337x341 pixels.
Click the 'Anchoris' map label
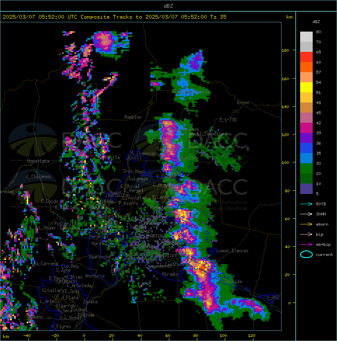click(95, 276)
